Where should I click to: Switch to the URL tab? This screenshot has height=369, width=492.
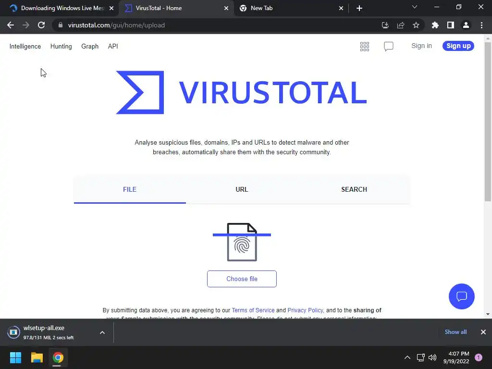(242, 189)
